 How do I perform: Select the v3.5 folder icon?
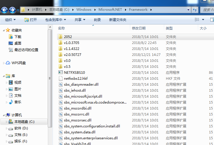point(60,66)
